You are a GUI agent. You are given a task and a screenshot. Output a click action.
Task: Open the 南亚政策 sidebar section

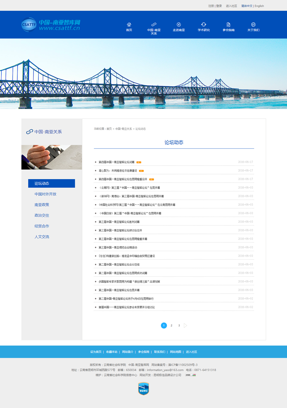point(42,205)
